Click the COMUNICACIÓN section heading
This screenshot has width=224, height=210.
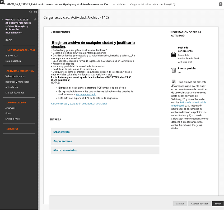[16, 103]
